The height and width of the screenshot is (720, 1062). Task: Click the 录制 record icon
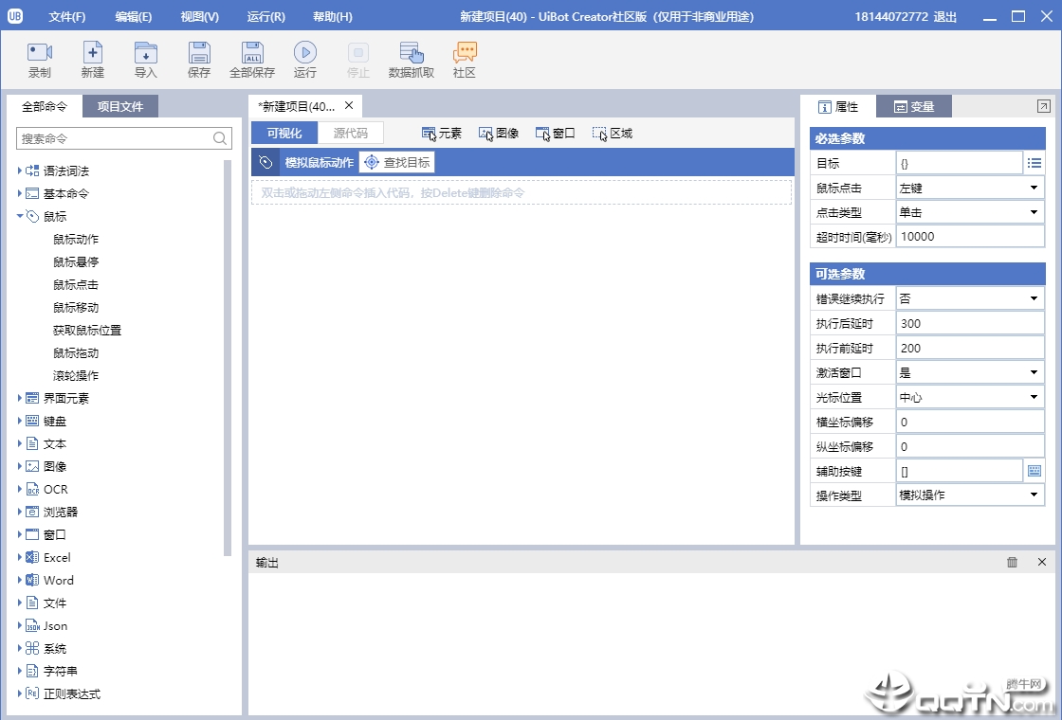[39, 52]
